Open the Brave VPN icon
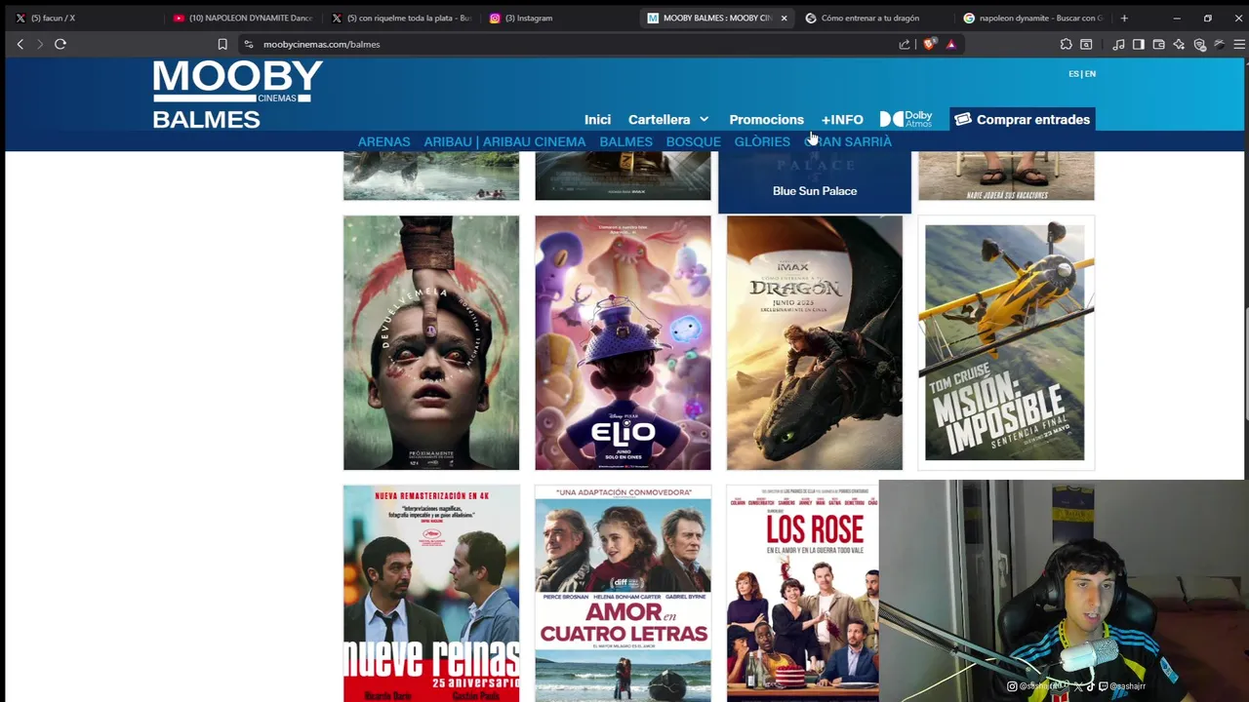 [1199, 44]
